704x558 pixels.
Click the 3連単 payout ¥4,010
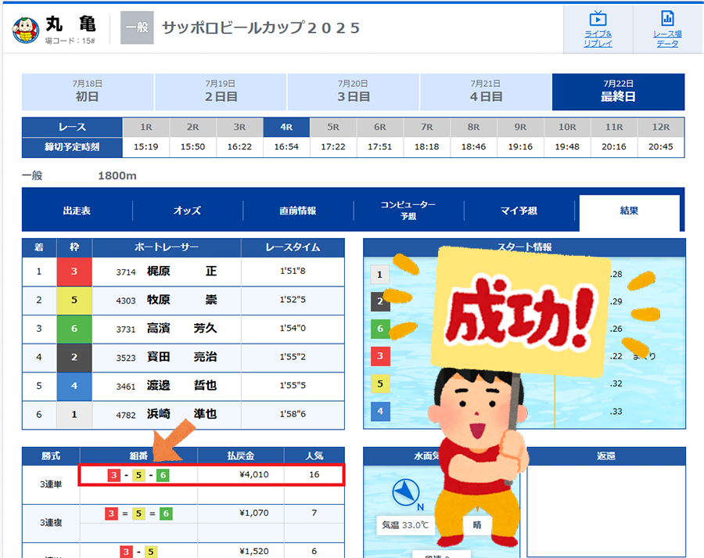point(254,474)
